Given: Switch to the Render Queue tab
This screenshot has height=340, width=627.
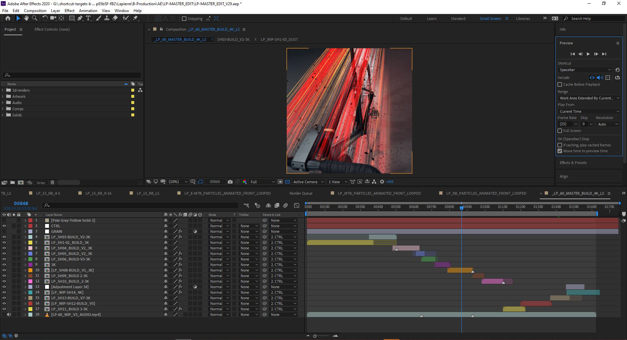Looking at the screenshot, I should click(301, 193).
